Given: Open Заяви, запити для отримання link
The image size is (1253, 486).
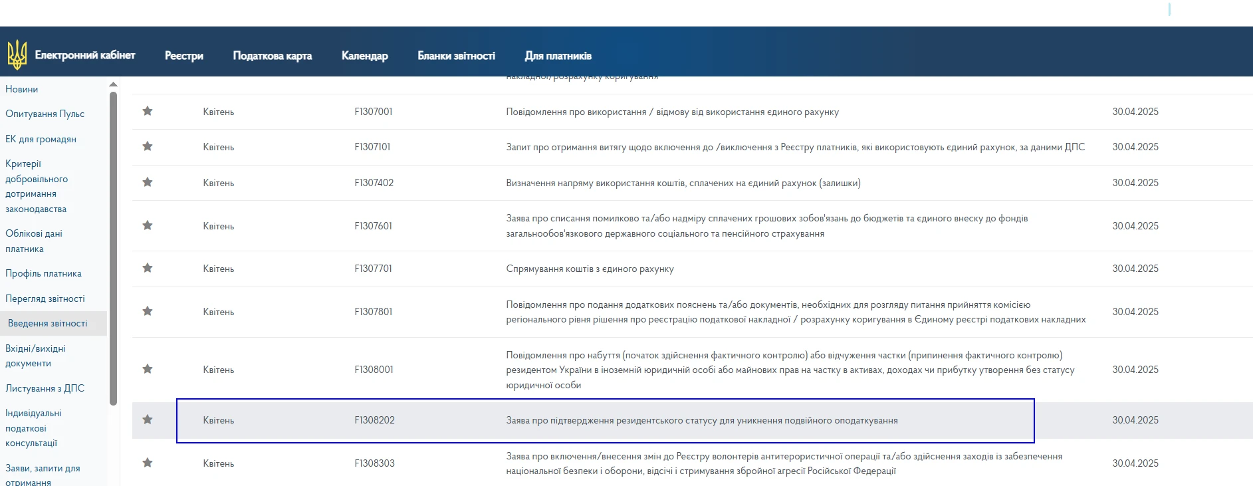Looking at the screenshot, I should [43, 475].
